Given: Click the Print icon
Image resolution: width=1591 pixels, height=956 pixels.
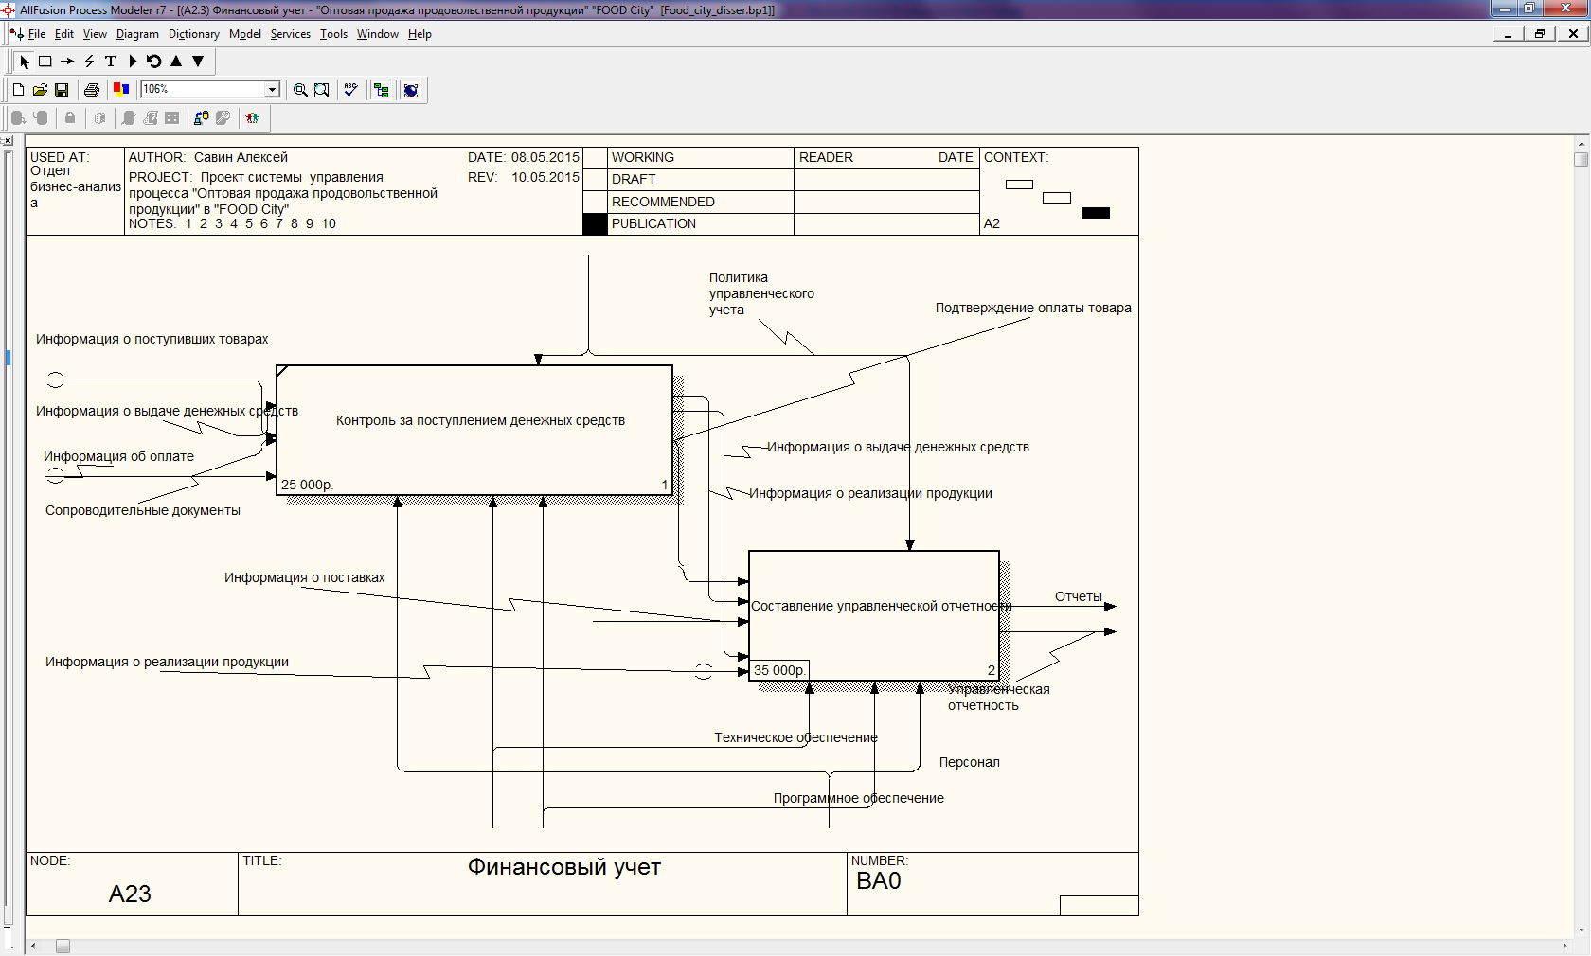Looking at the screenshot, I should 92,90.
